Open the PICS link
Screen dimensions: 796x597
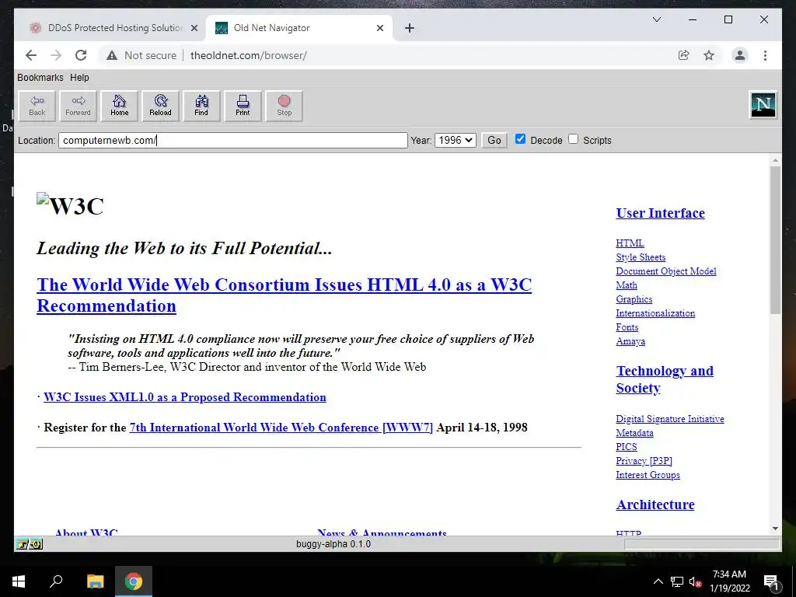click(626, 447)
